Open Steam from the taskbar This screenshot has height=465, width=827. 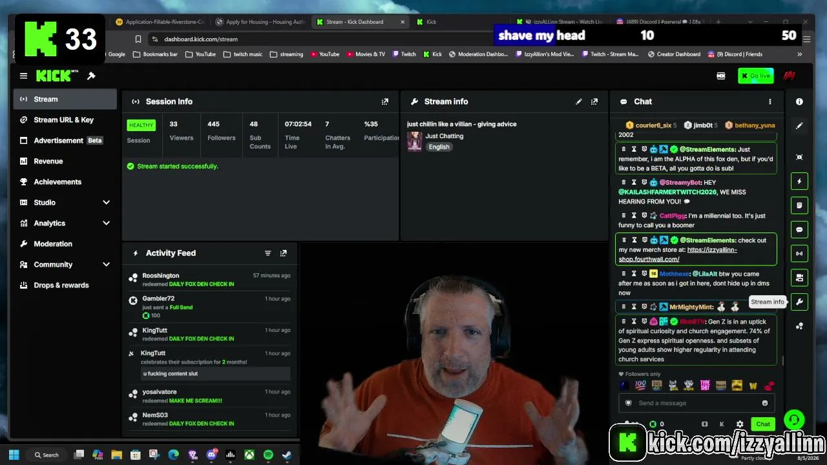point(287,455)
